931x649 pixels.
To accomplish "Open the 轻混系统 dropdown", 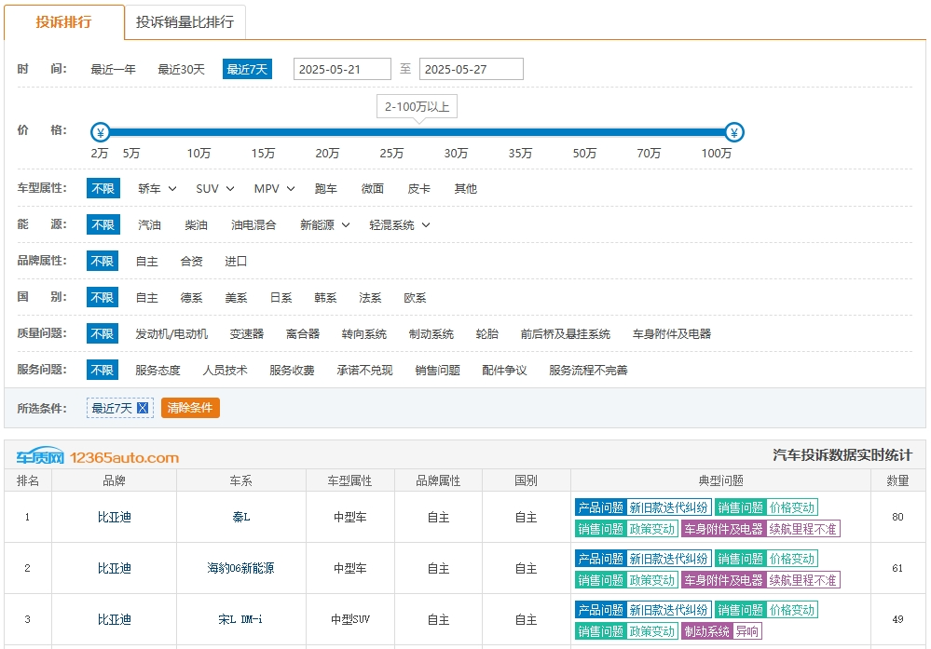I will click(x=400, y=224).
